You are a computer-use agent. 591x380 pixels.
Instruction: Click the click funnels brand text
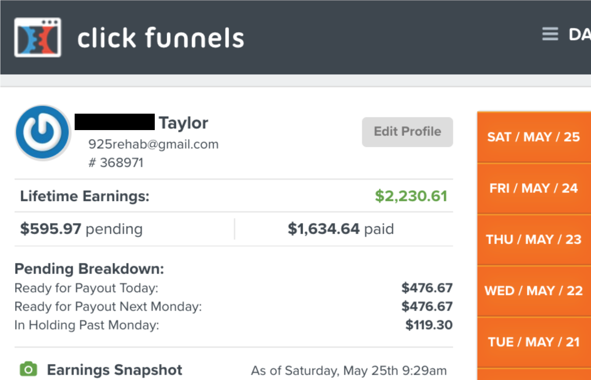161,38
